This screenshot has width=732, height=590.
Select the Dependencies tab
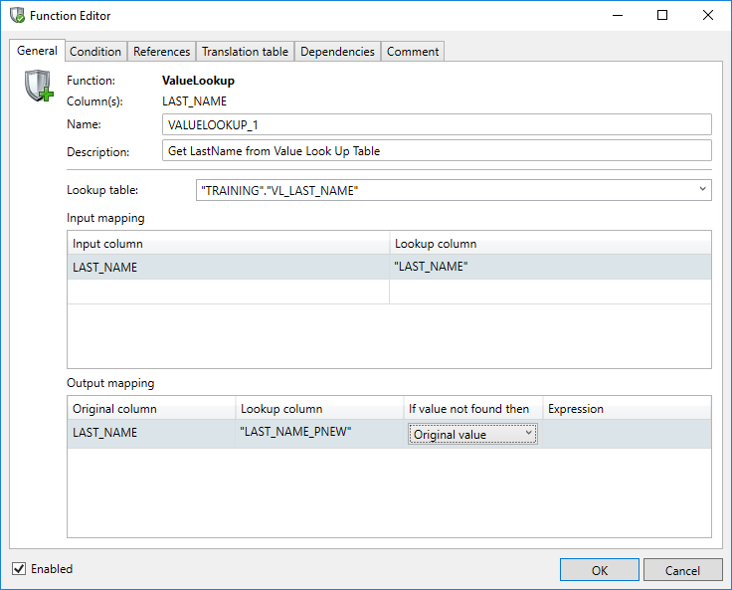point(337,52)
